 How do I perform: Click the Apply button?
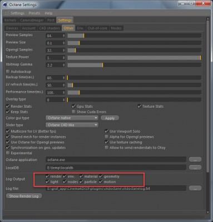click(x=110, y=118)
